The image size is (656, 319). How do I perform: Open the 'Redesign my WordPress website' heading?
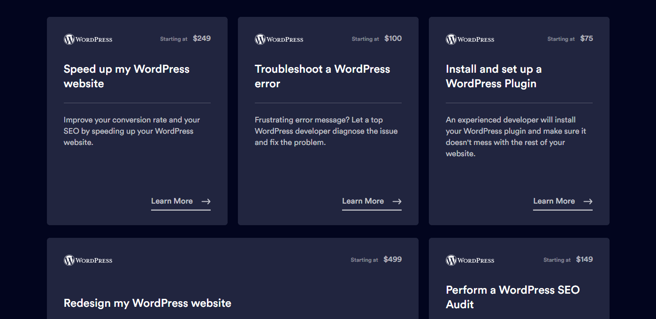[147, 303]
